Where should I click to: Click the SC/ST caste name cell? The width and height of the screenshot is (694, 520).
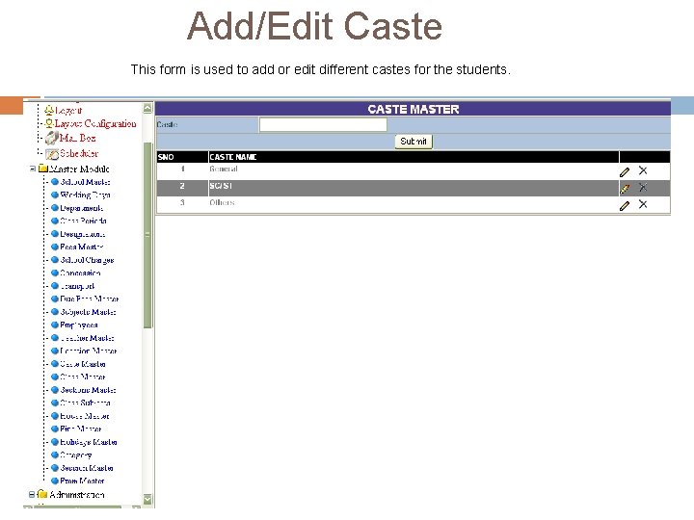click(x=414, y=188)
